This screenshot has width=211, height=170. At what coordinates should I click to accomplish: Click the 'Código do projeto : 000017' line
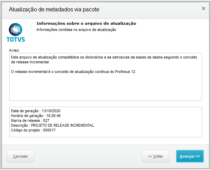(33, 130)
